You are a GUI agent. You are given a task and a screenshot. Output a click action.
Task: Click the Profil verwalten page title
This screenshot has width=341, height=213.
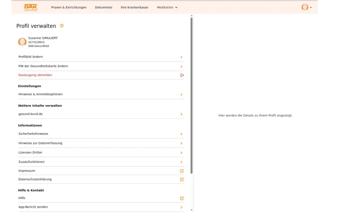pos(36,26)
